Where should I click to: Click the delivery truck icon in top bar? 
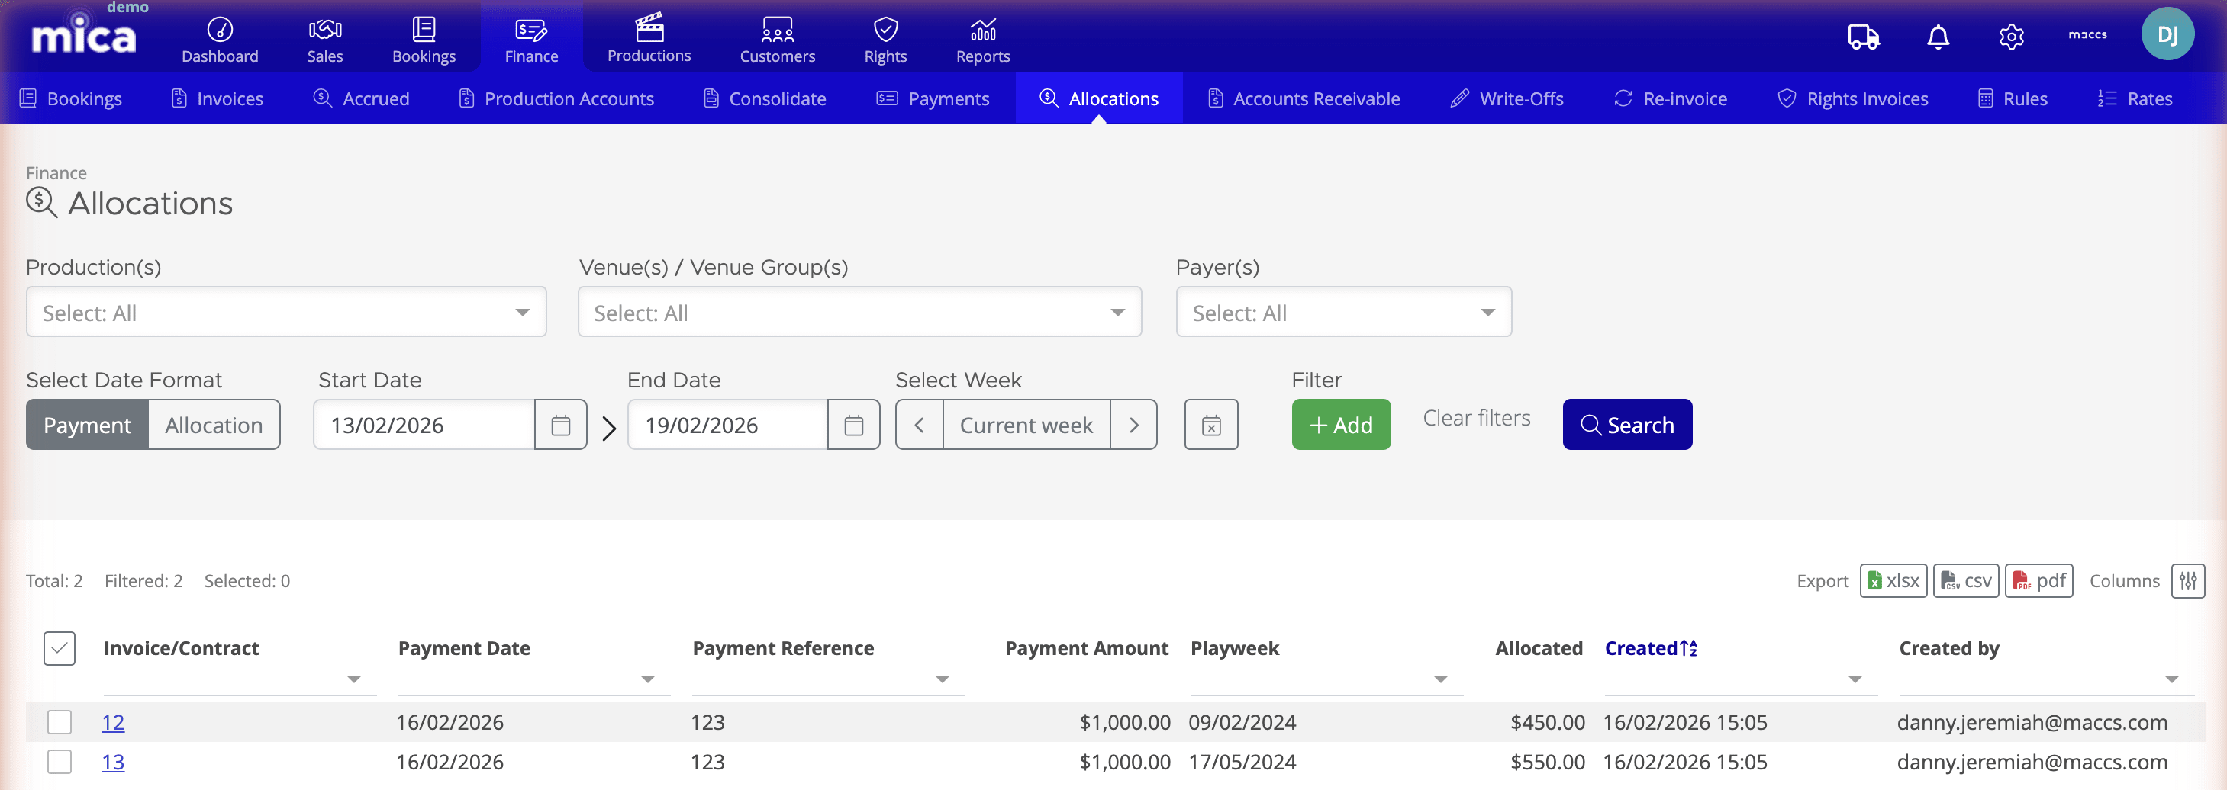click(x=1864, y=37)
